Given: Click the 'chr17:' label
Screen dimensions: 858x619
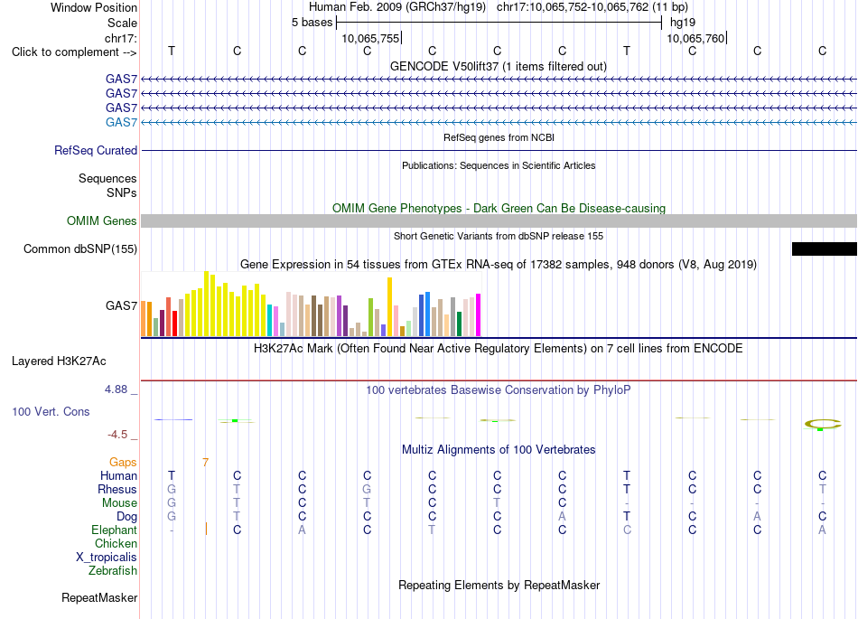Looking at the screenshot, I should 121,38.
